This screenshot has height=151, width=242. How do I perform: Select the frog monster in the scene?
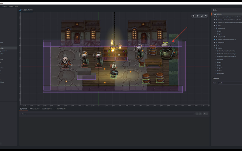click(x=168, y=50)
